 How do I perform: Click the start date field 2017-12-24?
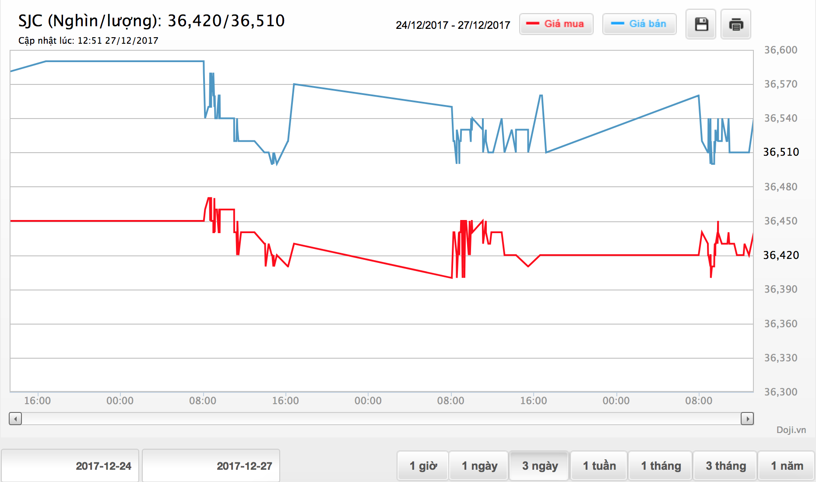pyautogui.click(x=70, y=466)
